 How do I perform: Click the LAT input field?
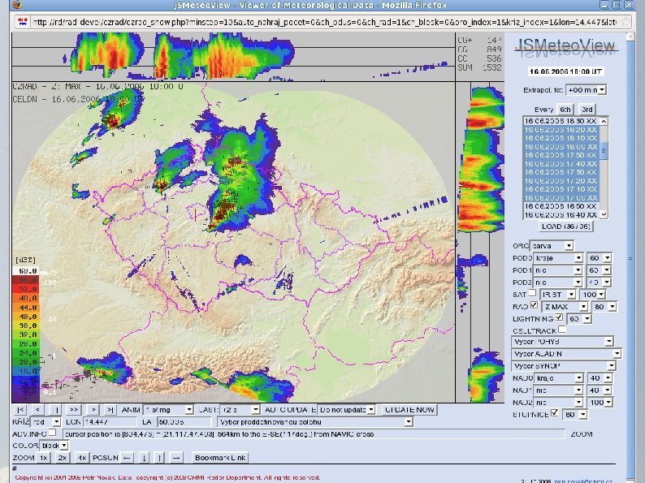[184, 422]
